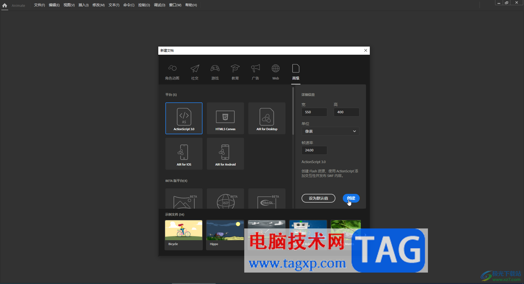The width and height of the screenshot is (524, 284).
Task: Select the HTML5 Canvas platform icon
Action: 225,118
